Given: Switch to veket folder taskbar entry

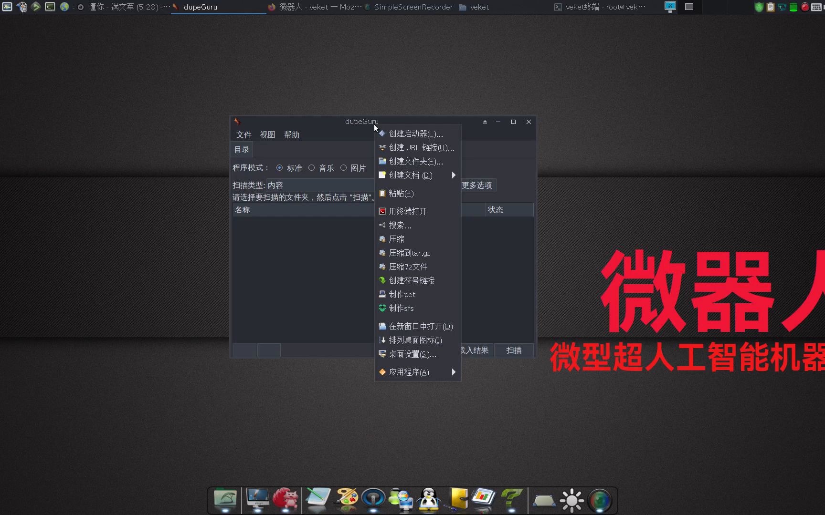Looking at the screenshot, I should (504, 7).
